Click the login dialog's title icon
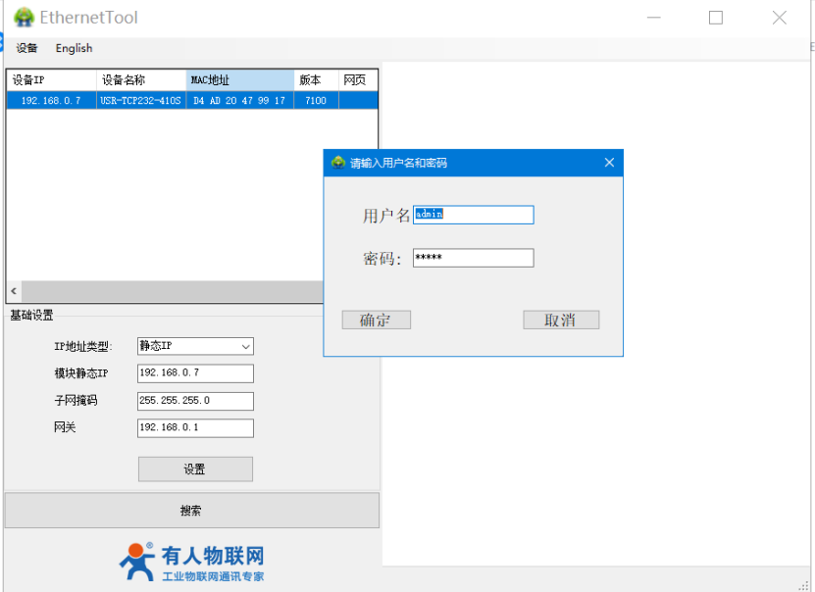Viewport: 815px width, 592px height. pos(338,163)
